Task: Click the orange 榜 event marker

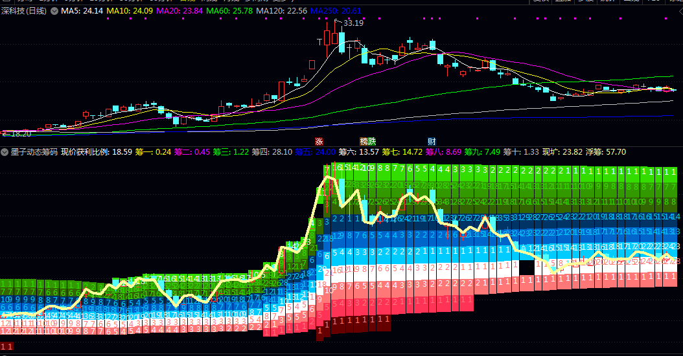Action: coord(364,142)
